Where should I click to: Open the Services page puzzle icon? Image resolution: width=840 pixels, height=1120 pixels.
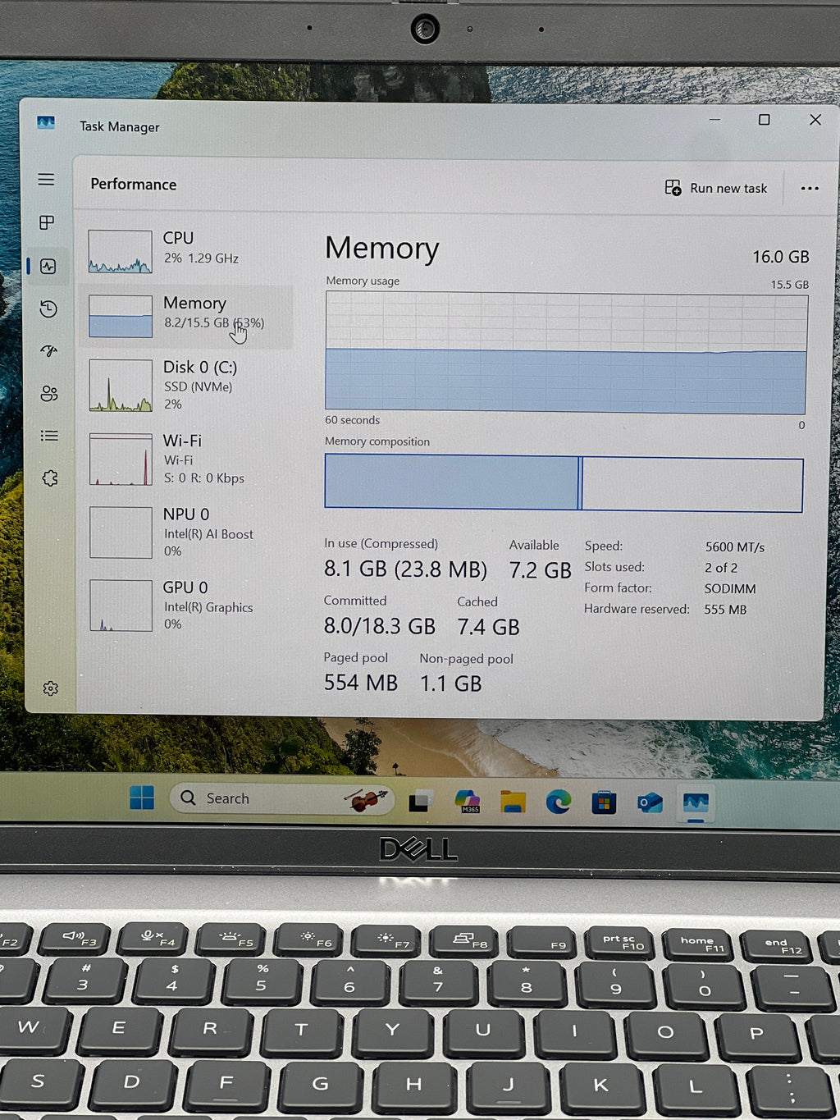50,478
